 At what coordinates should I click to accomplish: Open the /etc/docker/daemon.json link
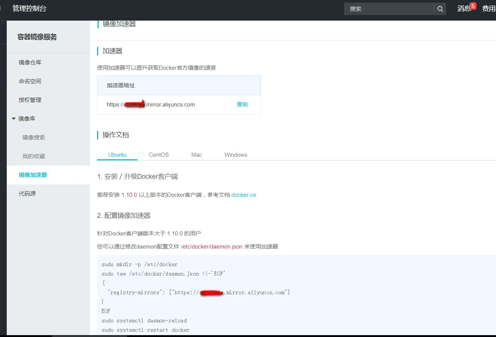(212, 246)
